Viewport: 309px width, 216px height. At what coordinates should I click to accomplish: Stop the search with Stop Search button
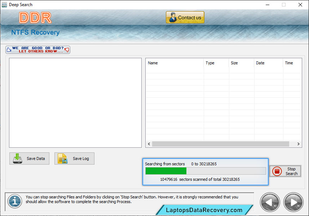(x=285, y=171)
